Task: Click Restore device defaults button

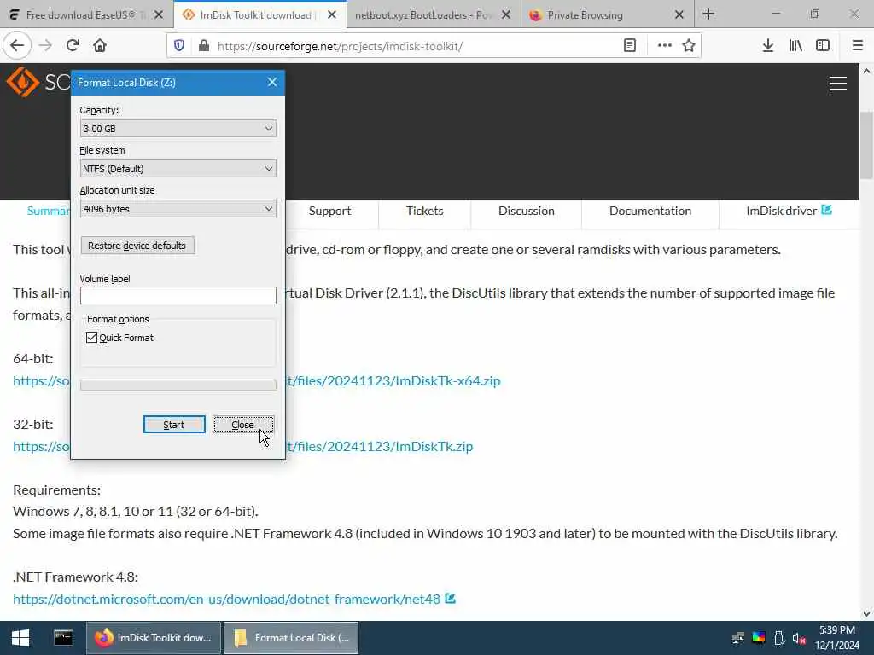Action: [x=137, y=246]
